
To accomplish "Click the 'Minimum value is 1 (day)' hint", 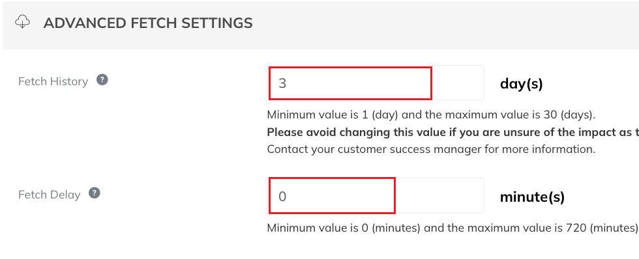I will click(332, 115).
